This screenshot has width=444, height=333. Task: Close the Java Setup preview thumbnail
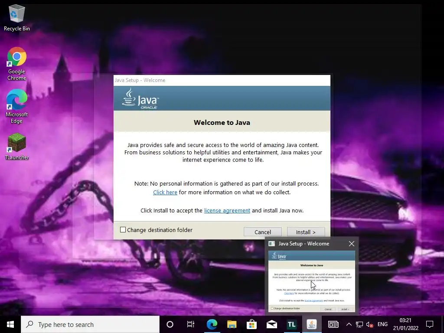pos(351,244)
